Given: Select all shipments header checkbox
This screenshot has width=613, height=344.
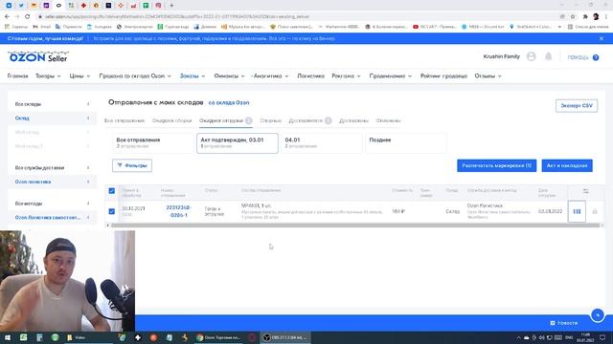Looking at the screenshot, I should (x=112, y=191).
